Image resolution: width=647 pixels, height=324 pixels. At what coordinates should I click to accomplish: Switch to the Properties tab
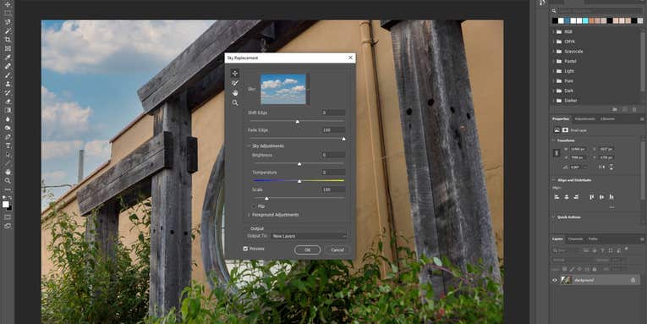pos(561,119)
